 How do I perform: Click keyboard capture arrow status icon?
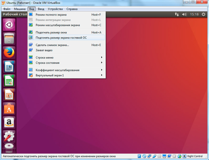(x=184, y=156)
